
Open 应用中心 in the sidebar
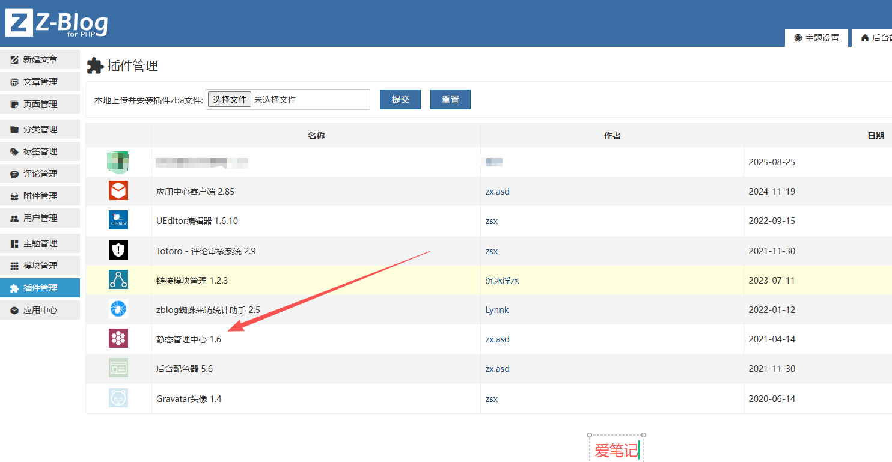coord(40,310)
